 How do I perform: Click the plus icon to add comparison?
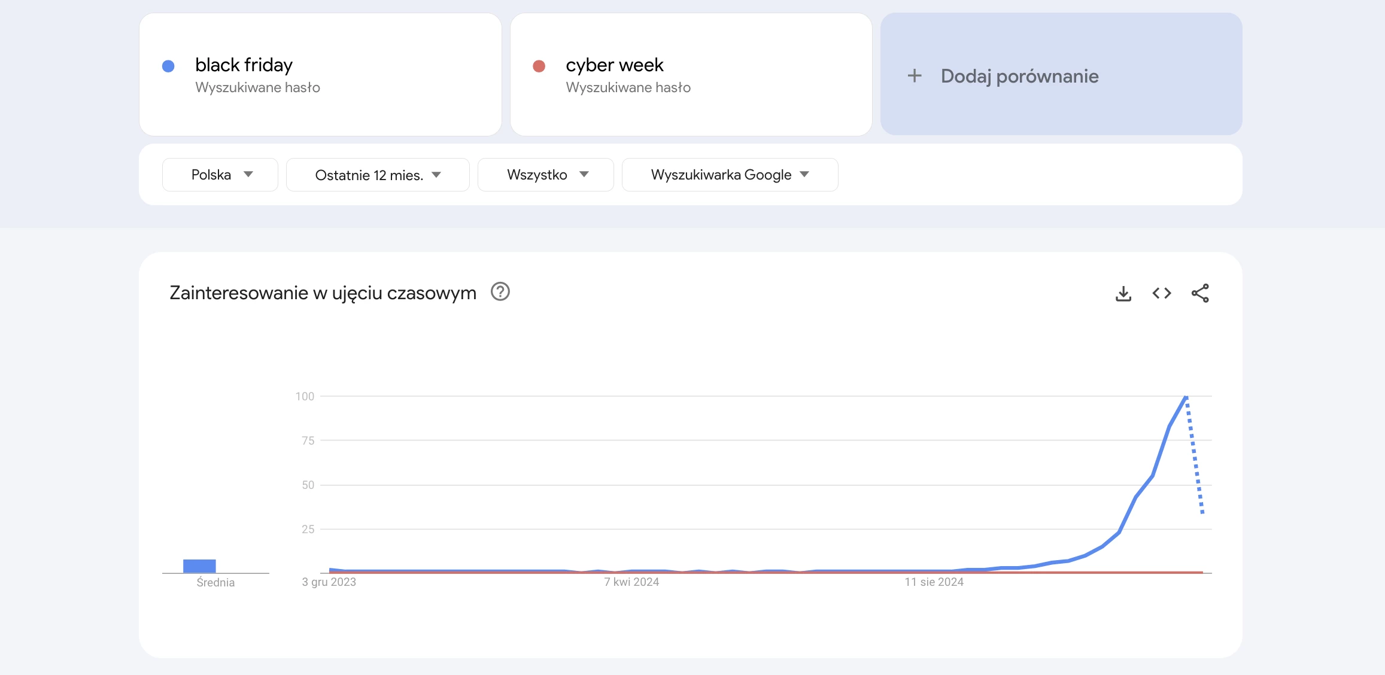(x=915, y=76)
